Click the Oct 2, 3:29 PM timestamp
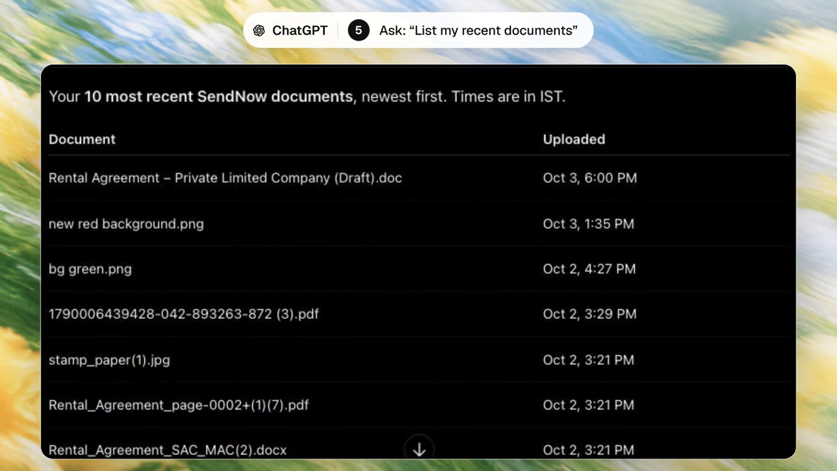The height and width of the screenshot is (471, 837). tap(590, 314)
